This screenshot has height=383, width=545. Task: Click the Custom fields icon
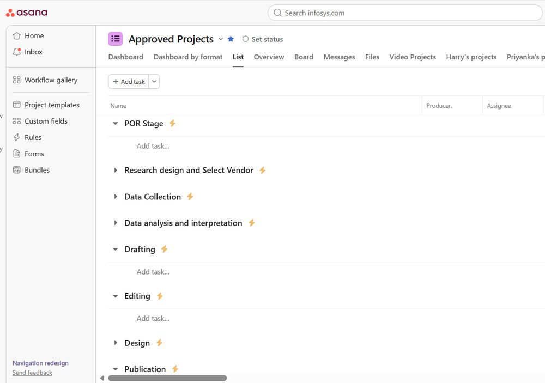(x=17, y=121)
